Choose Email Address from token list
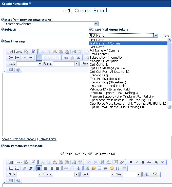This screenshot has width=172, height=187. pyautogui.click(x=128, y=54)
